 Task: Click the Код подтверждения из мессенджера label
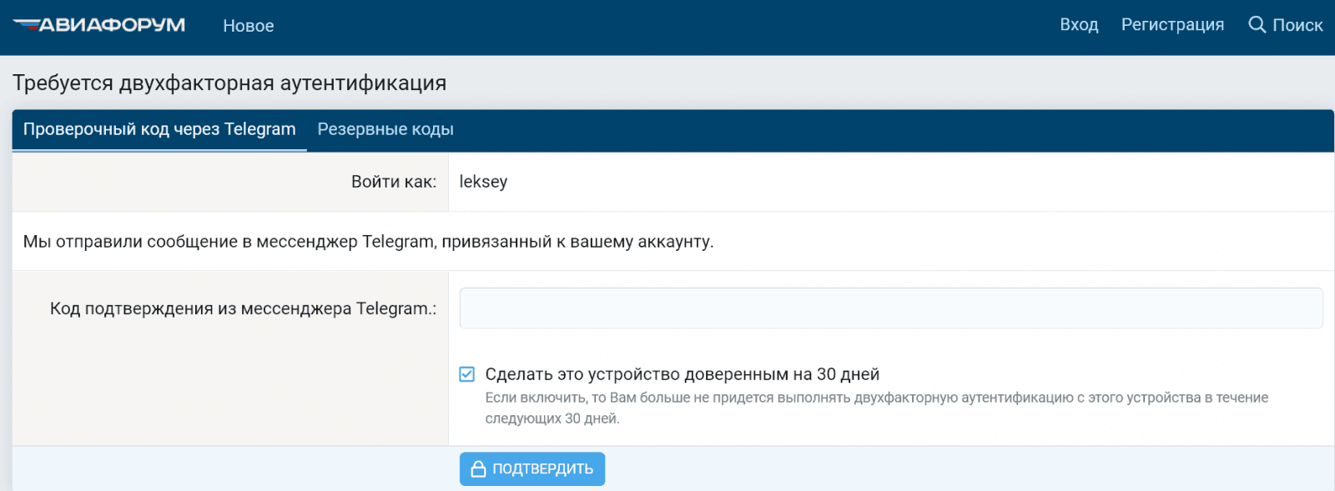(x=243, y=308)
